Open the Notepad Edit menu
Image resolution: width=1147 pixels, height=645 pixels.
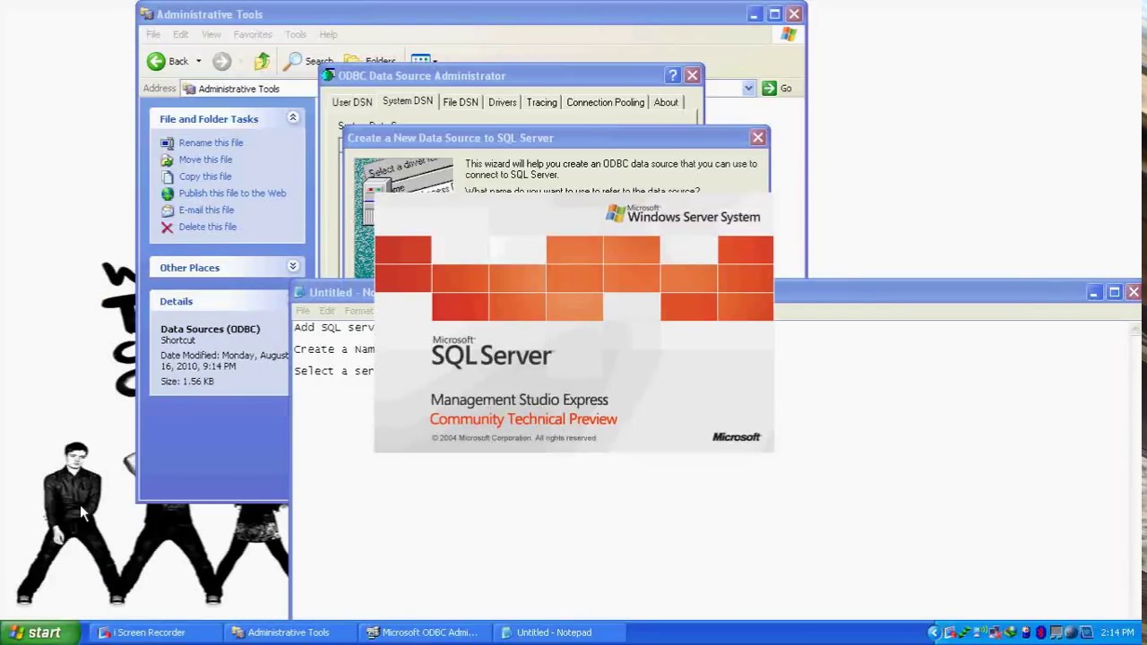pos(327,311)
